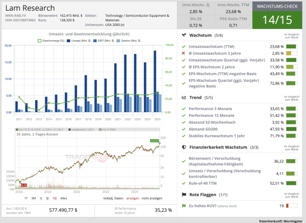Click the Rote Flaggen flag icon
The width and height of the screenshot is (306, 223).
(184, 194)
